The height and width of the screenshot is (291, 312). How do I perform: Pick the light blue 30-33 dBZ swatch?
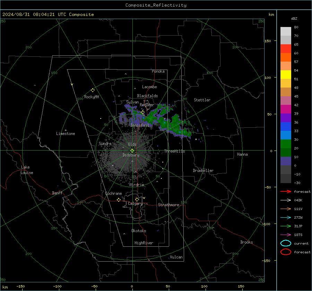click(286, 135)
